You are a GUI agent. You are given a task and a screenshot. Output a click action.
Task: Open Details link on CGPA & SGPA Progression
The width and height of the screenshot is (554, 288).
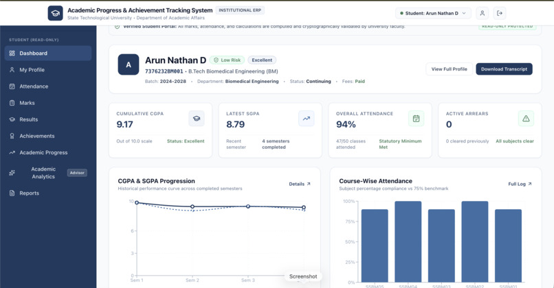[300, 184]
